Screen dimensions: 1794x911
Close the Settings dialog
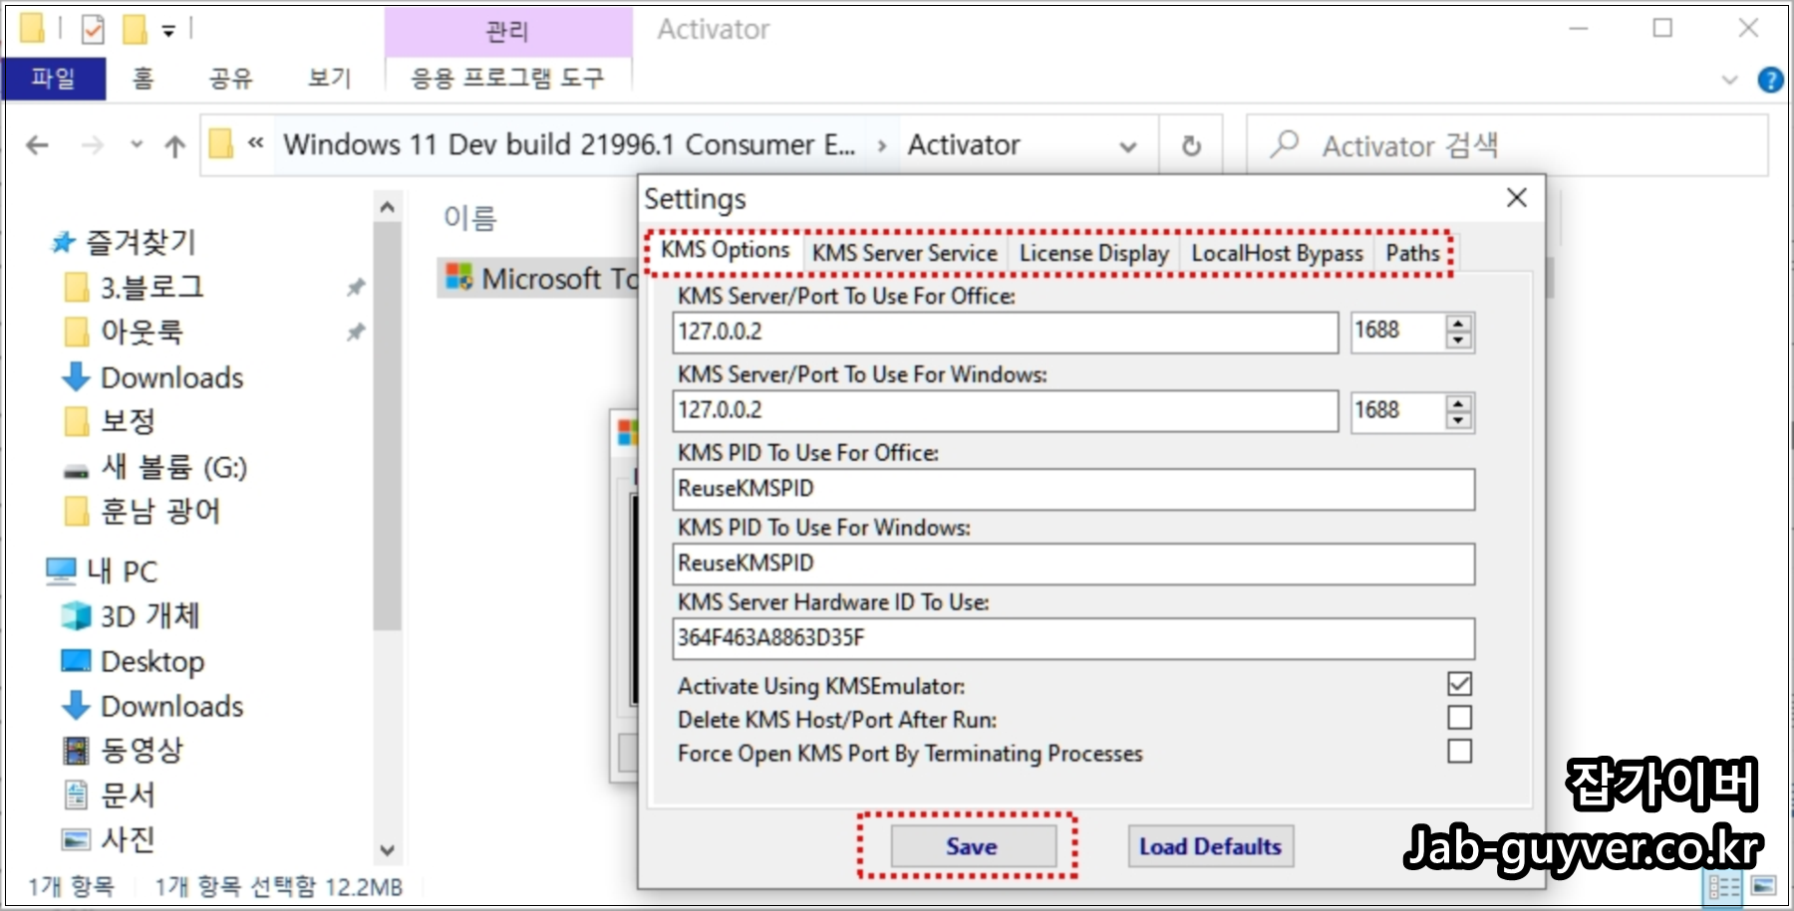(1517, 198)
